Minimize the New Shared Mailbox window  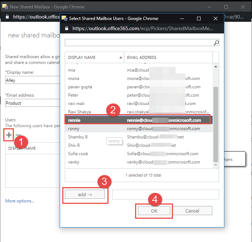209,7
